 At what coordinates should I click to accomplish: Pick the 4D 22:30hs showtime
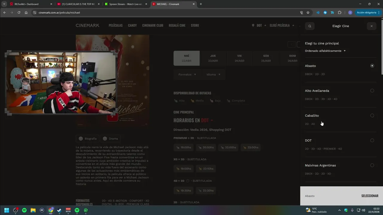coord(206,191)
